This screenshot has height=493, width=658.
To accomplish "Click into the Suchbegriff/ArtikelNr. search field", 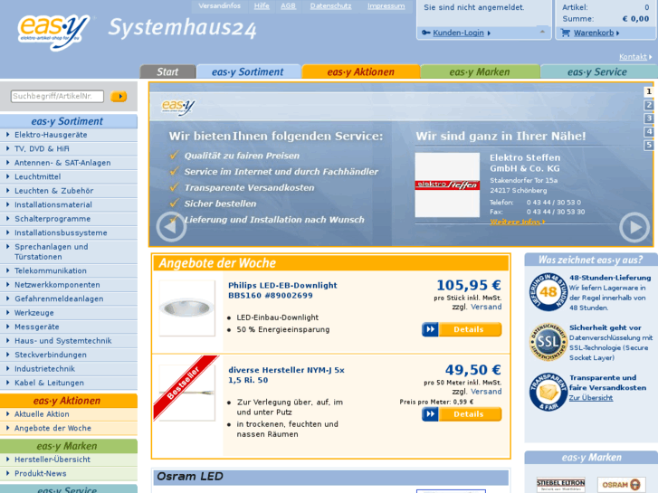I will pyautogui.click(x=57, y=96).
